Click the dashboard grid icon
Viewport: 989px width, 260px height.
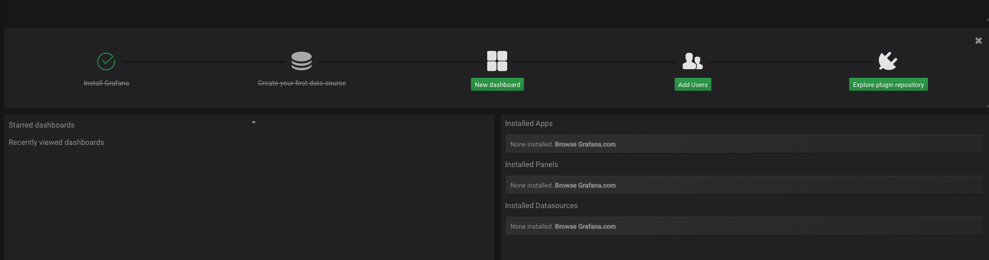tap(497, 61)
